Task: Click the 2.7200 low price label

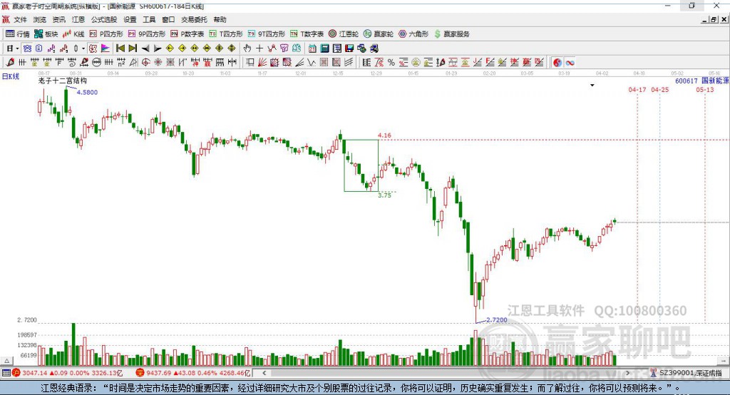Action: 497,320
